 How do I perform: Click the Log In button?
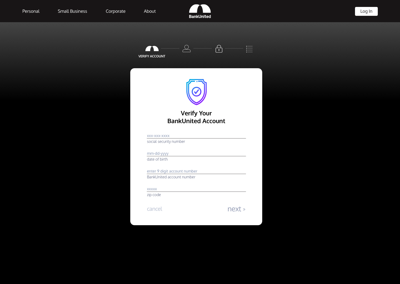point(366,11)
